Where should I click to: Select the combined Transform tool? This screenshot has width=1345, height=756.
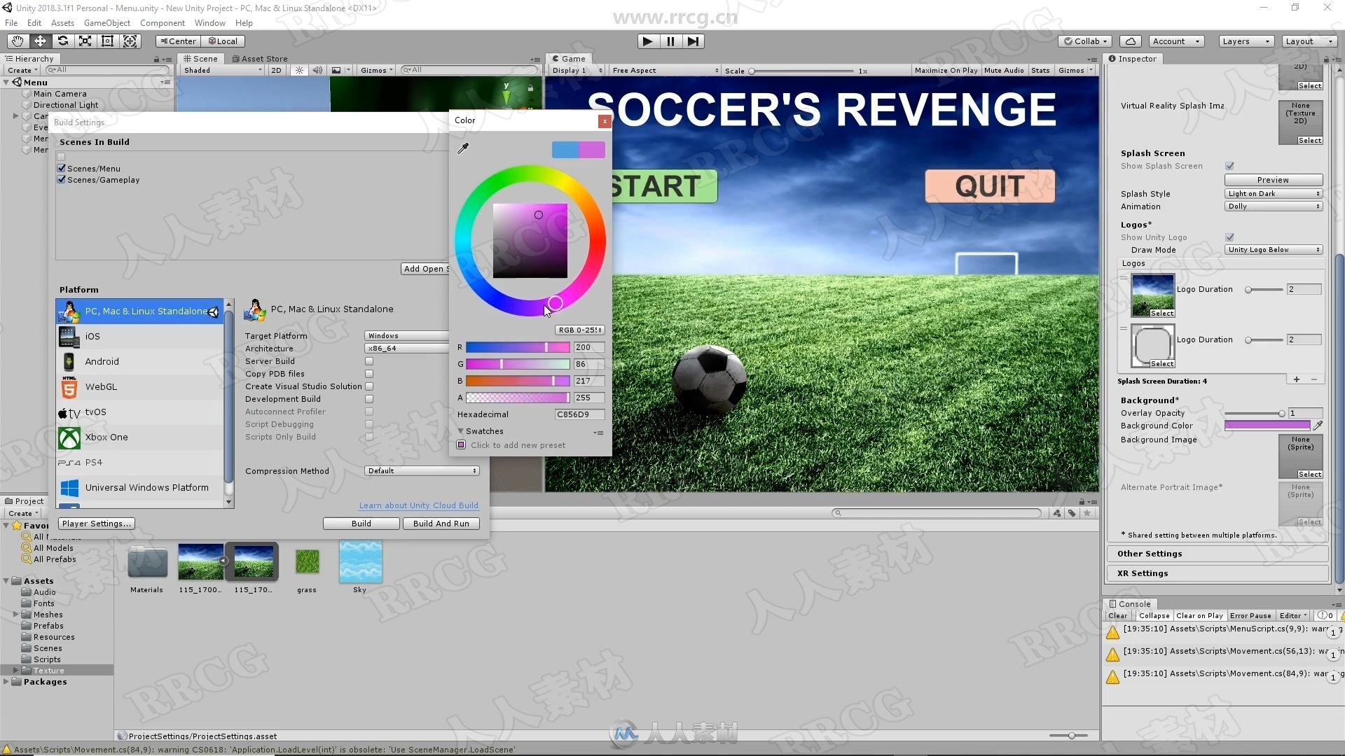(130, 41)
